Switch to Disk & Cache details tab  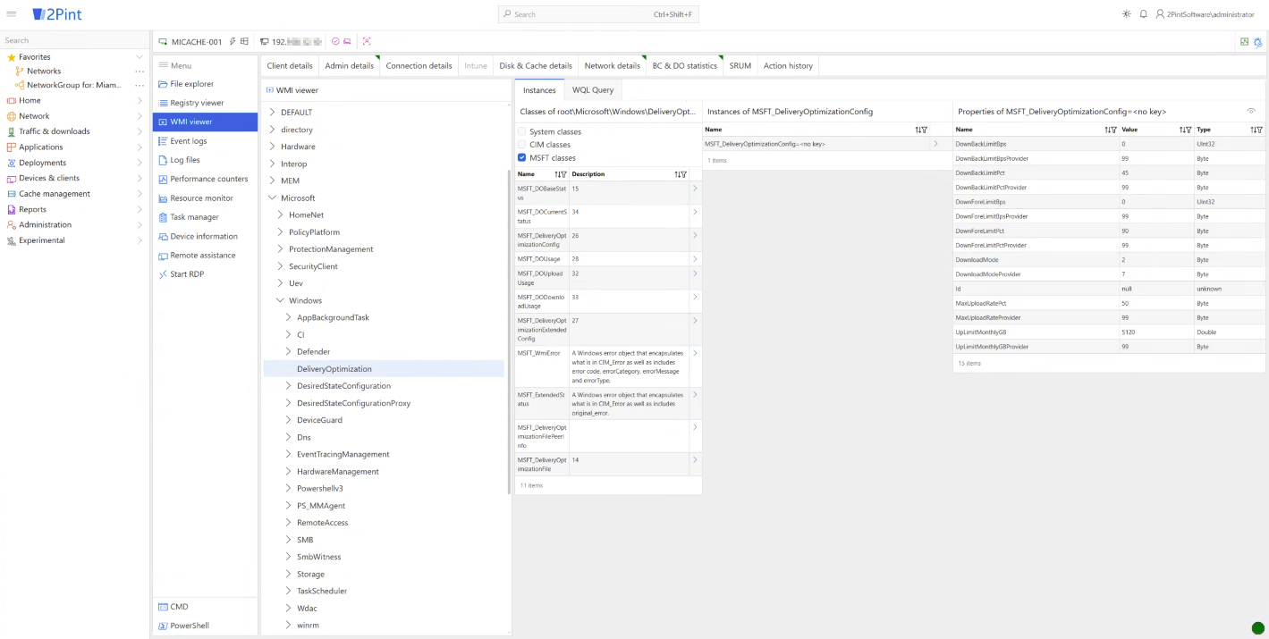[536, 65]
